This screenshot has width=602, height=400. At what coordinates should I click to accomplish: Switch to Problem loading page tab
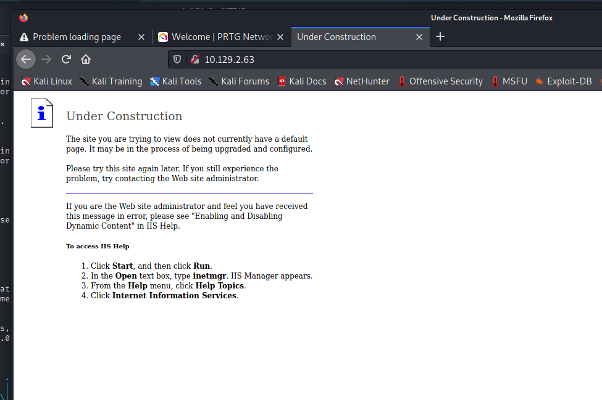tap(77, 37)
